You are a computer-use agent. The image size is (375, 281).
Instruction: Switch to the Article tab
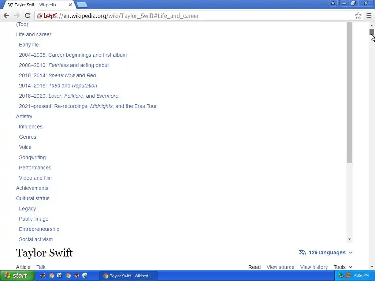(x=23, y=267)
